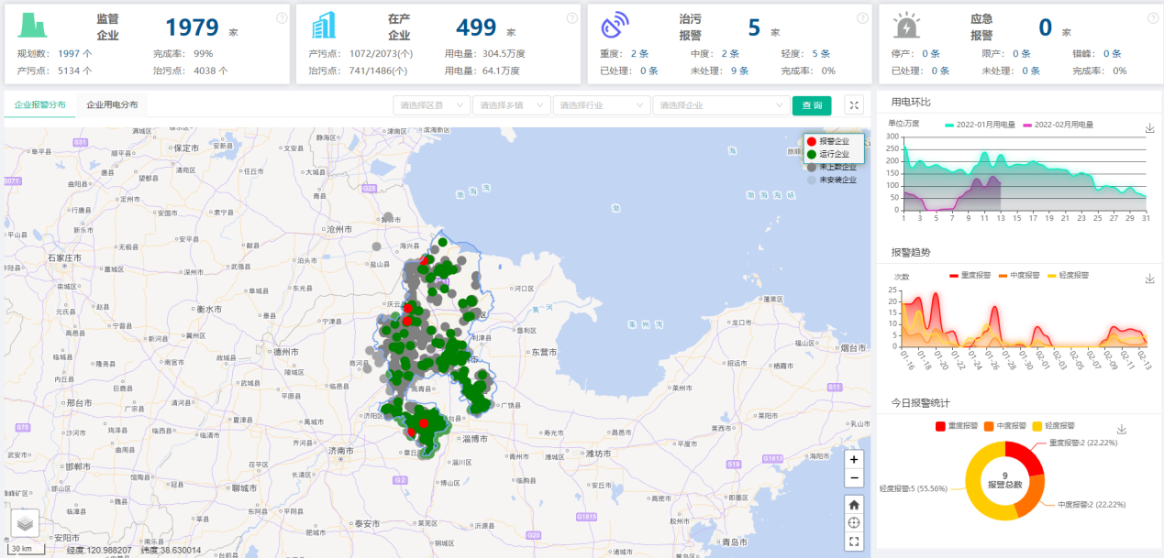Open the map layers switcher

tap(25, 522)
